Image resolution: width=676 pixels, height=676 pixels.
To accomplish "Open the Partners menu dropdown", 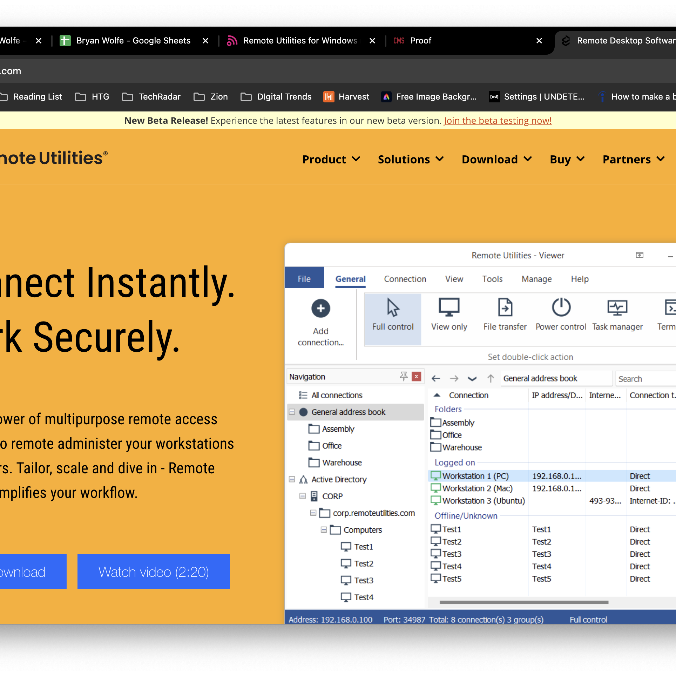I will [634, 160].
